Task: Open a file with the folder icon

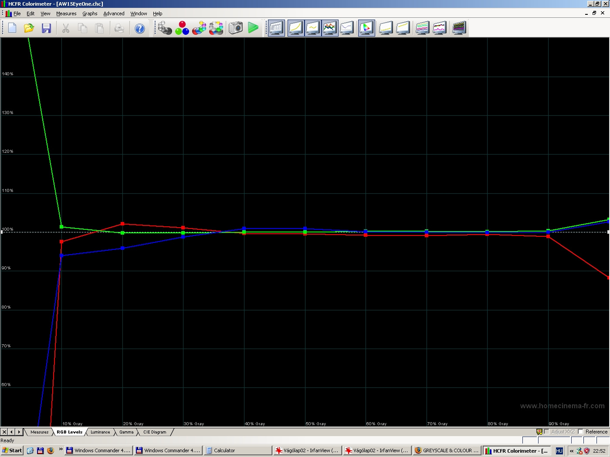Action: click(29, 28)
